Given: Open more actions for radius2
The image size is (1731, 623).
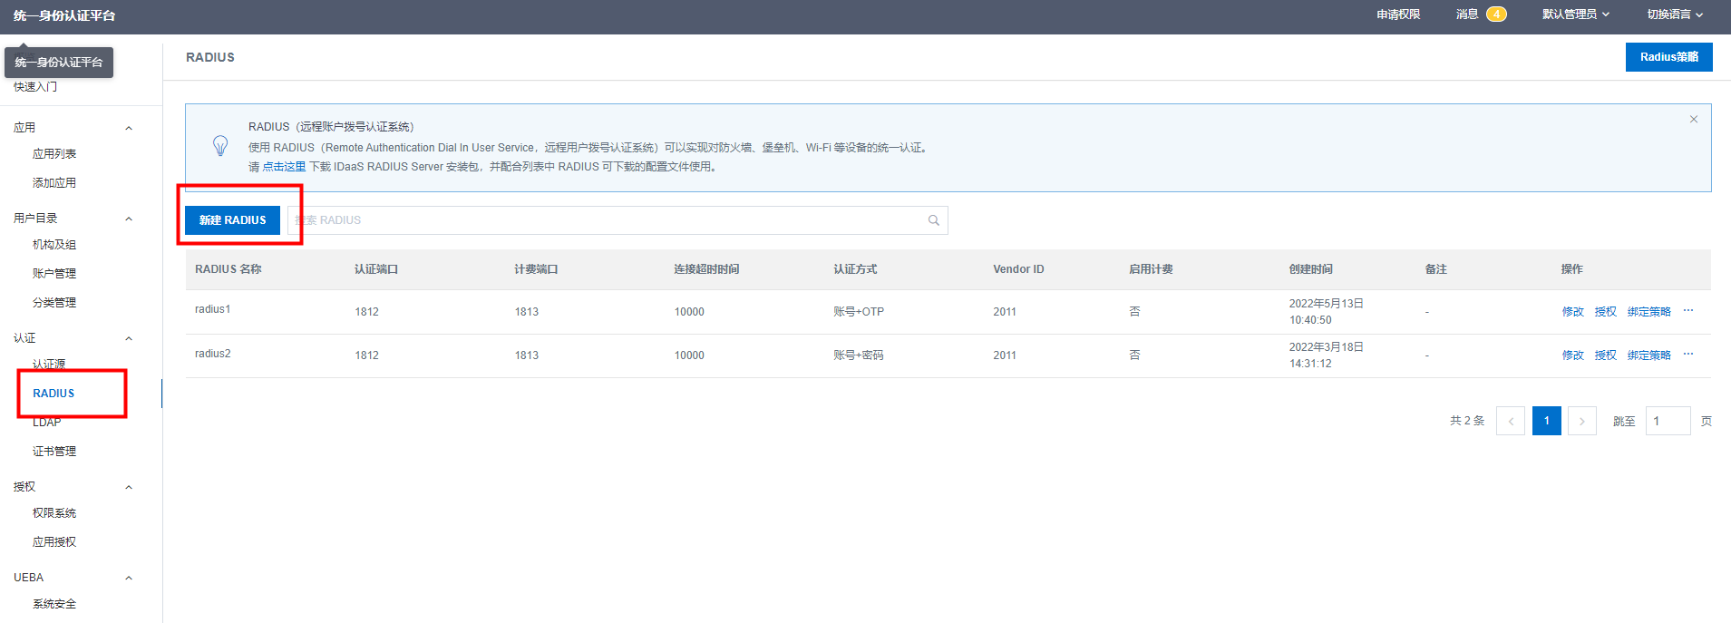Looking at the screenshot, I should [x=1687, y=355].
